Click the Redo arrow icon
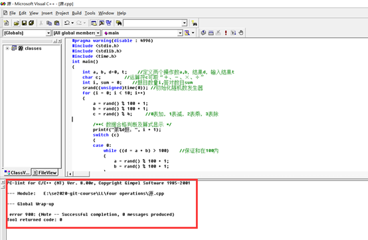The image size is (368, 240). [79, 23]
